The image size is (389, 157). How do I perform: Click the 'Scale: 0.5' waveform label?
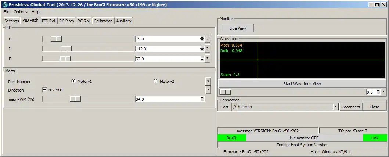coord(230,75)
